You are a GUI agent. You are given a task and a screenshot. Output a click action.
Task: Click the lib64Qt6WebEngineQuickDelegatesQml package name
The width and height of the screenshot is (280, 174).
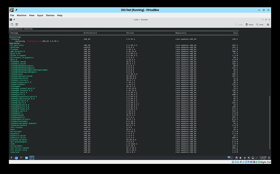tap(29, 70)
